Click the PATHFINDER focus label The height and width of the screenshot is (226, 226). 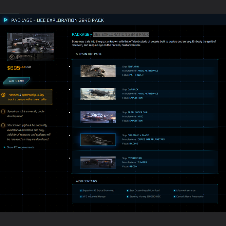pos(136,75)
